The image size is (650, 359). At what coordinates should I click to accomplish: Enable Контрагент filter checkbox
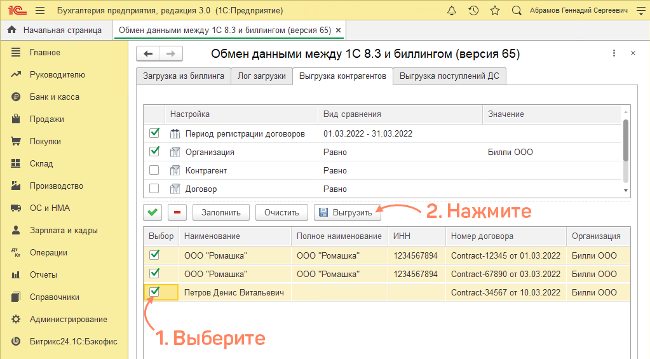point(154,170)
